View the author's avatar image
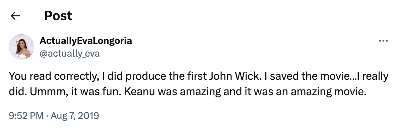This screenshot has width=398, height=132. coord(21,47)
